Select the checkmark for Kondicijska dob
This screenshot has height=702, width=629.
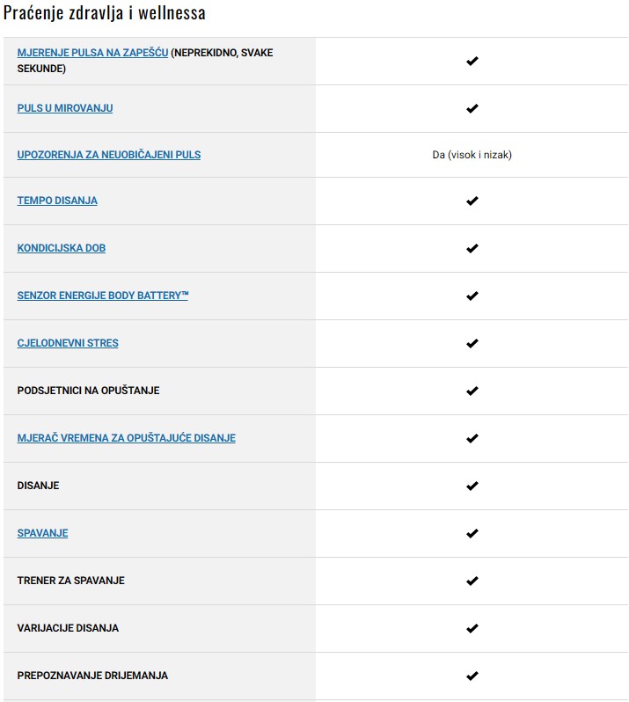pyautogui.click(x=472, y=248)
